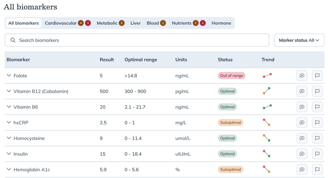Click the Suboptimal badge for hsCRP
Screen dimensions: 328x178
pyautogui.click(x=231, y=122)
